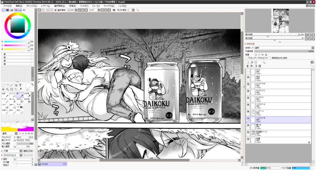Choose the バケツ bucket fill tool
The width and height of the screenshot is (316, 170).
click(x=5, y=106)
